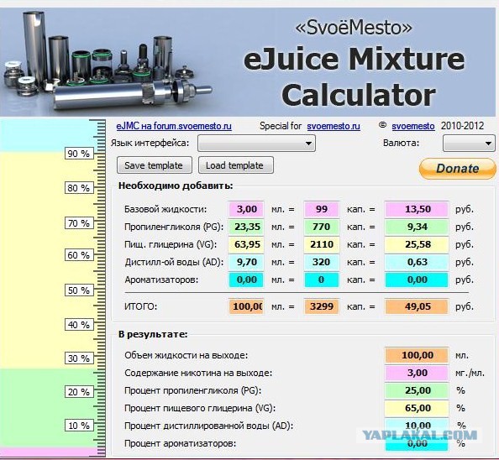Open the eJMC forum.svoemesto.ru link
The width and height of the screenshot is (499, 460).
point(174,126)
